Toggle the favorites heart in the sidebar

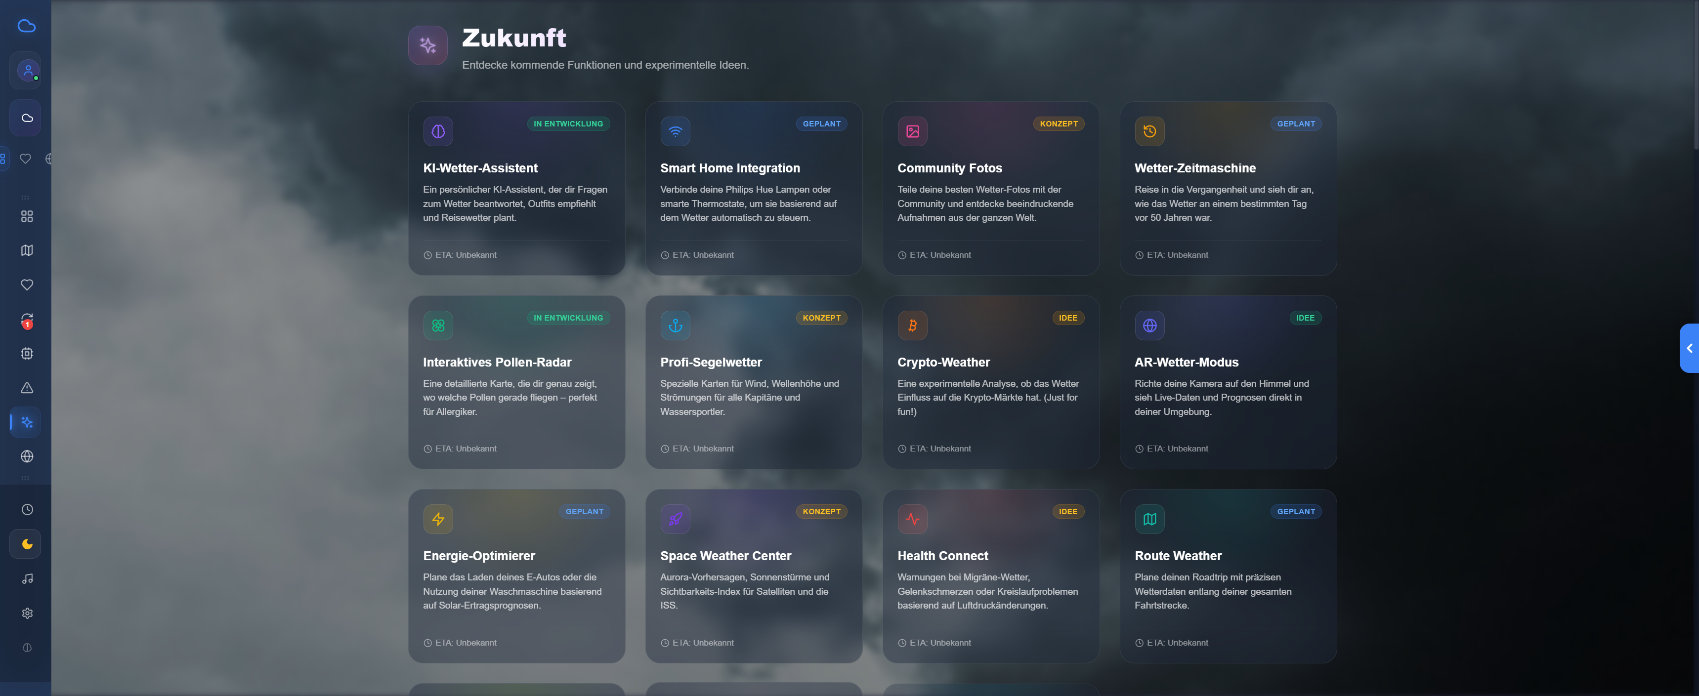click(x=26, y=285)
